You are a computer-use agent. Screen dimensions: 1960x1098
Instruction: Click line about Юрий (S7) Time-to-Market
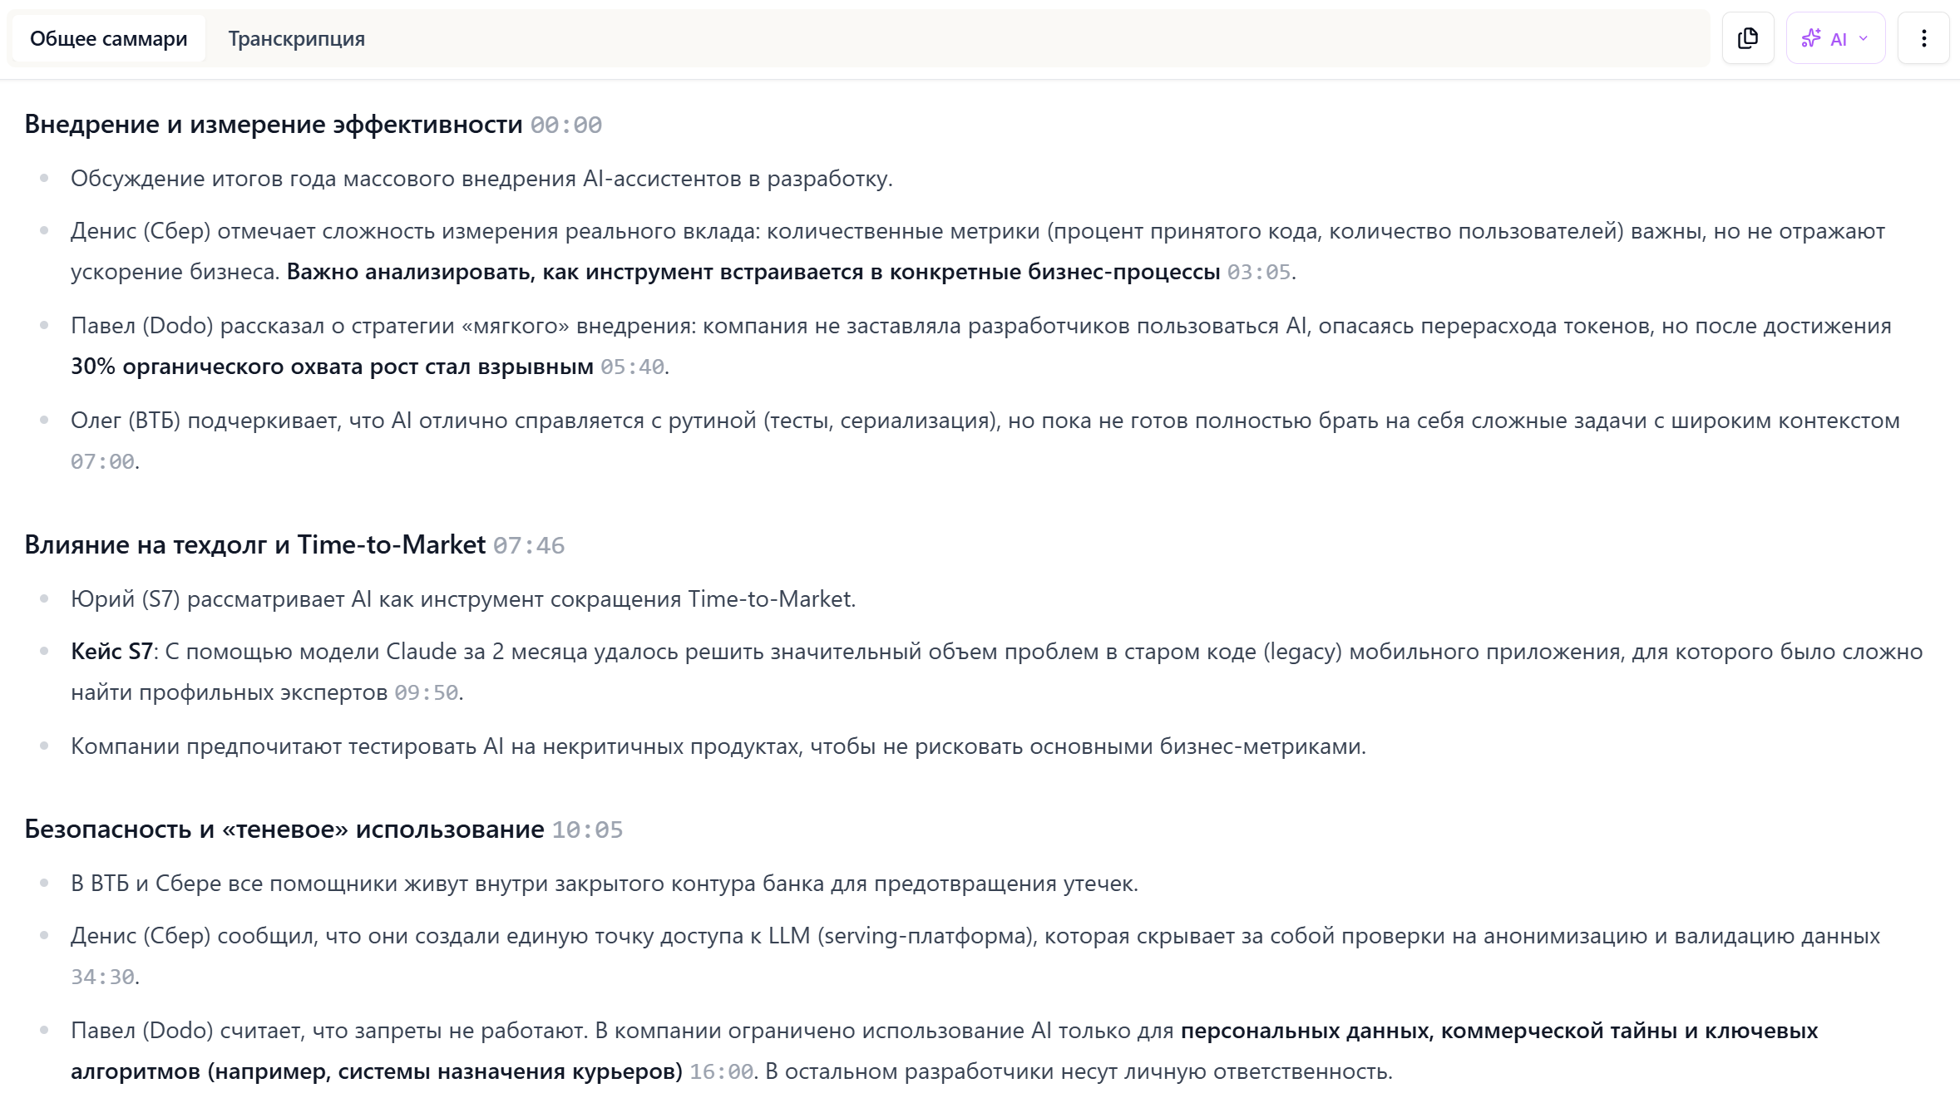463,599
